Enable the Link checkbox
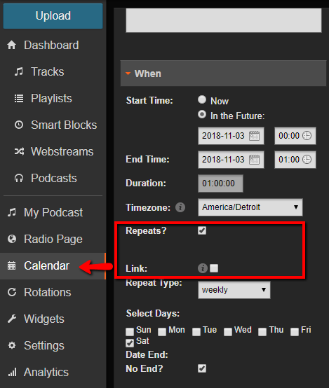The height and width of the screenshot is (388, 329). pyautogui.click(x=214, y=268)
